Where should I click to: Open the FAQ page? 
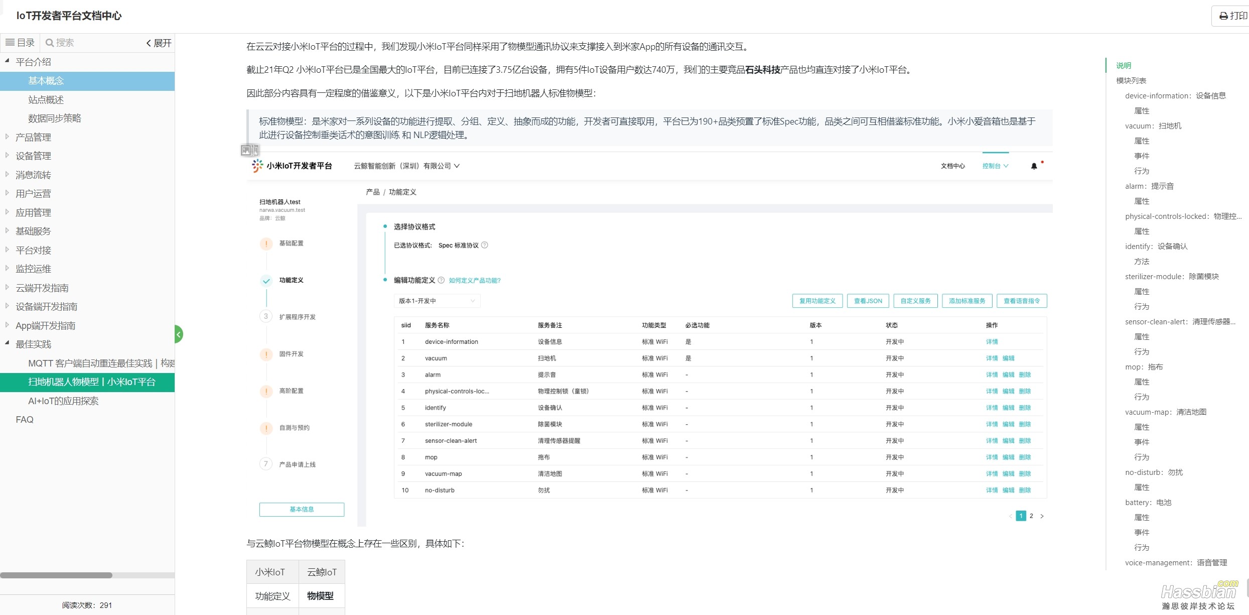click(25, 420)
